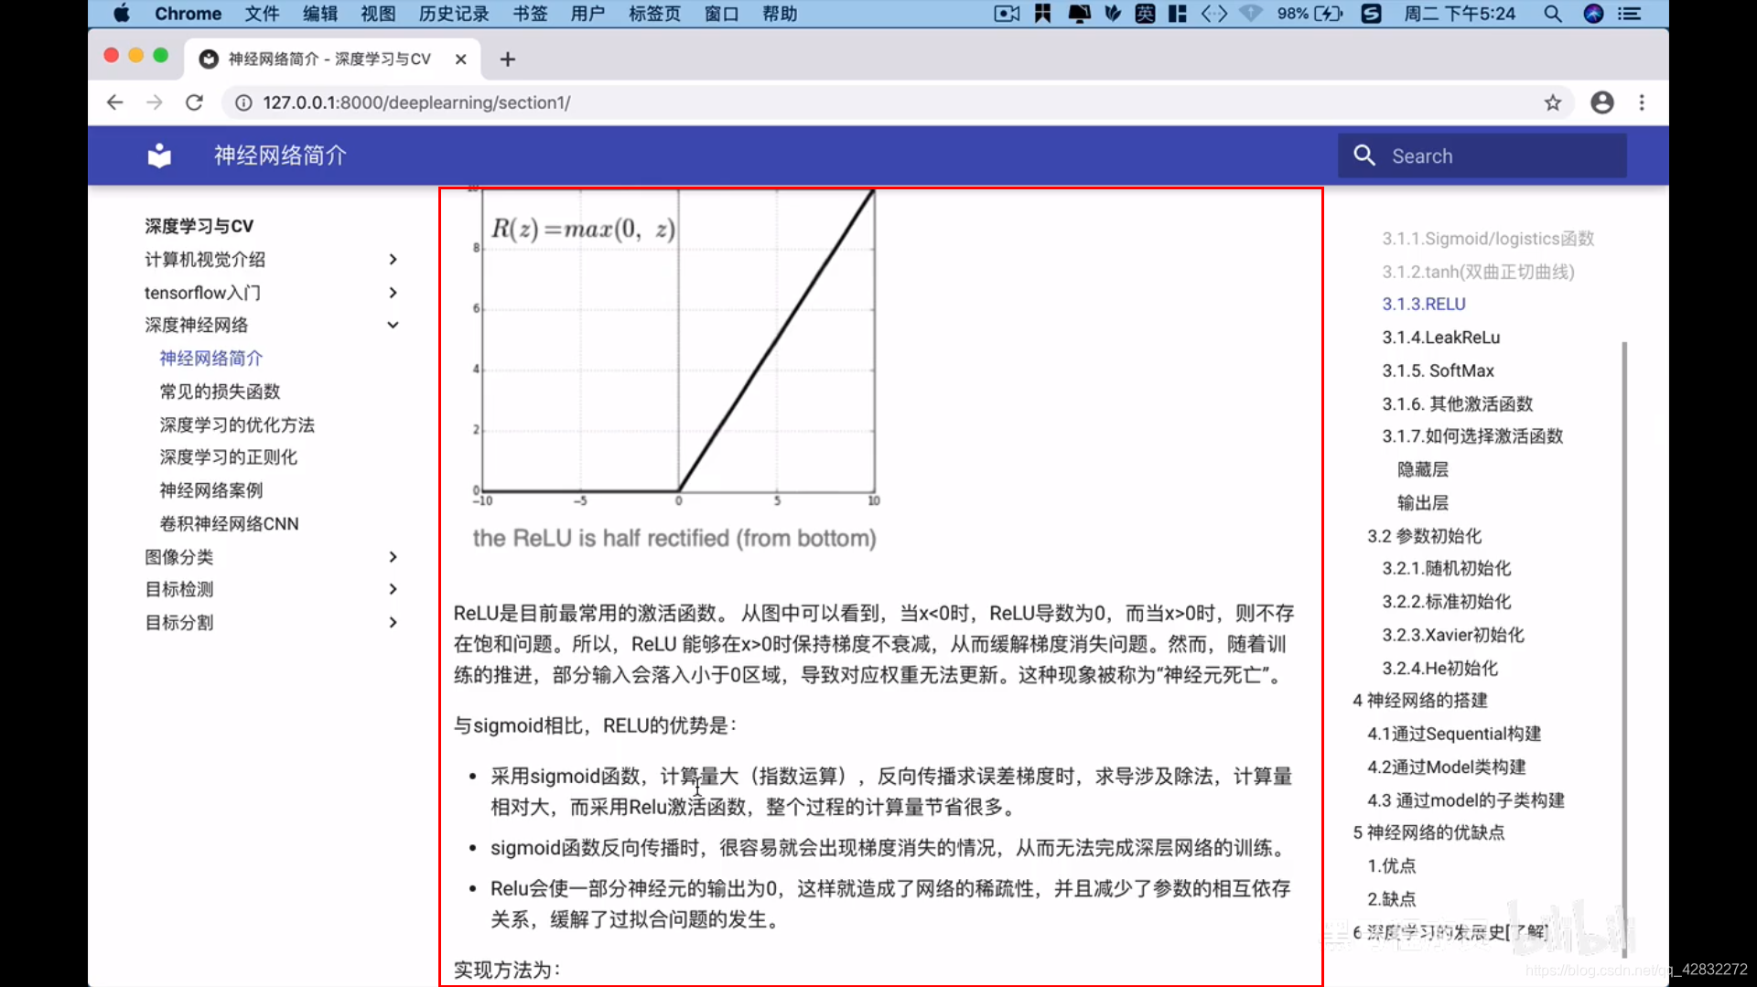The width and height of the screenshot is (1757, 987).
Task: Jump to 隐藏层 in contents
Action: 1423,469
